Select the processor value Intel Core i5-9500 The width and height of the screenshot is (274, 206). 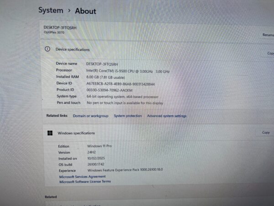[128, 71]
